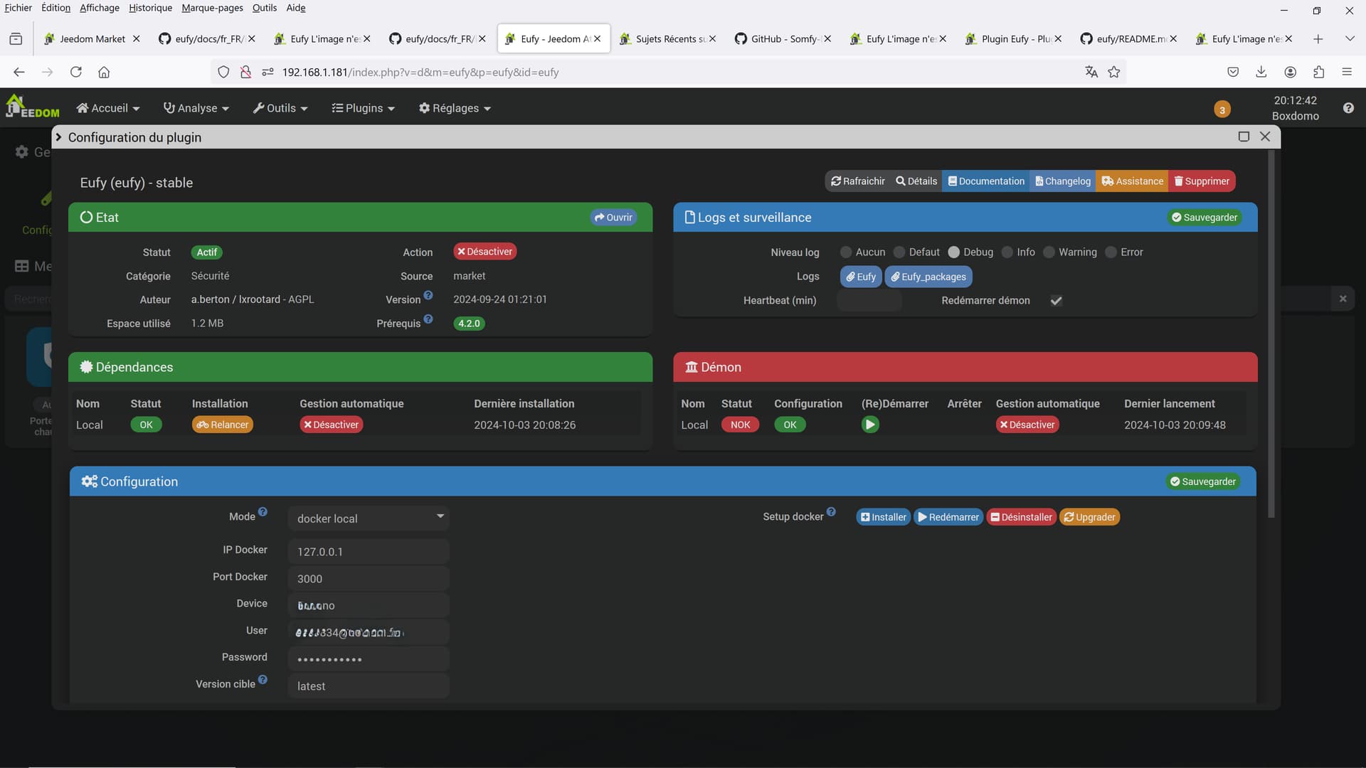
Task: Select the Error log level
Action: (x=1111, y=252)
